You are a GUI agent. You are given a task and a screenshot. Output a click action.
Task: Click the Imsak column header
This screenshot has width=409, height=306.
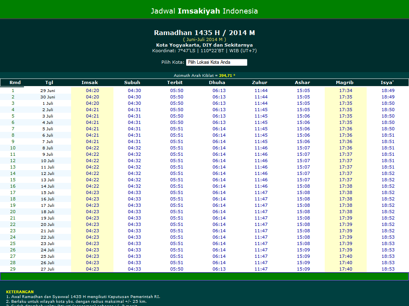(90, 82)
